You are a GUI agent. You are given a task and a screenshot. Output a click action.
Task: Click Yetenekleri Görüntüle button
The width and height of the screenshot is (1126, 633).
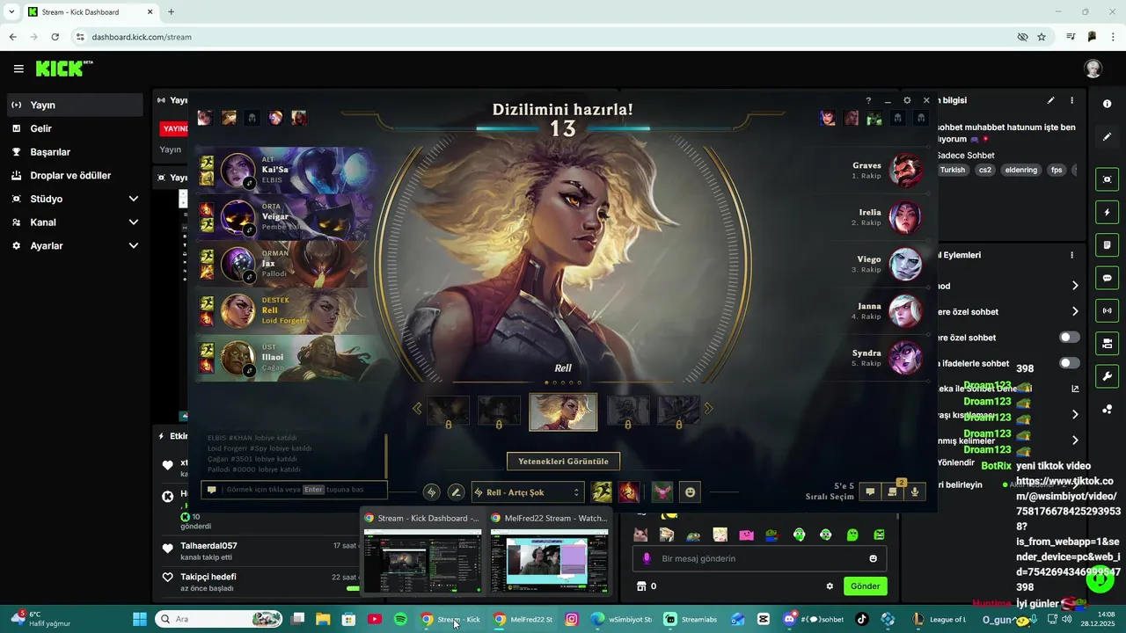563,462
